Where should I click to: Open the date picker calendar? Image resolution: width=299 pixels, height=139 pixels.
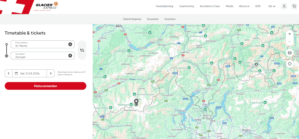click(x=30, y=73)
